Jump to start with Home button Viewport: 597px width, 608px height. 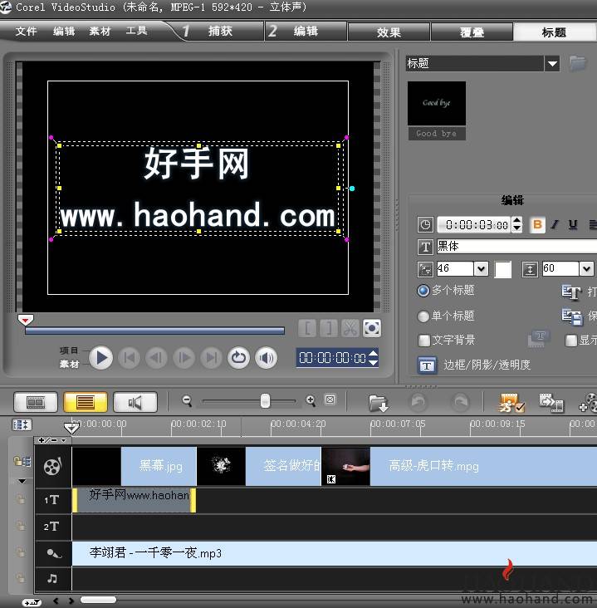click(x=129, y=357)
